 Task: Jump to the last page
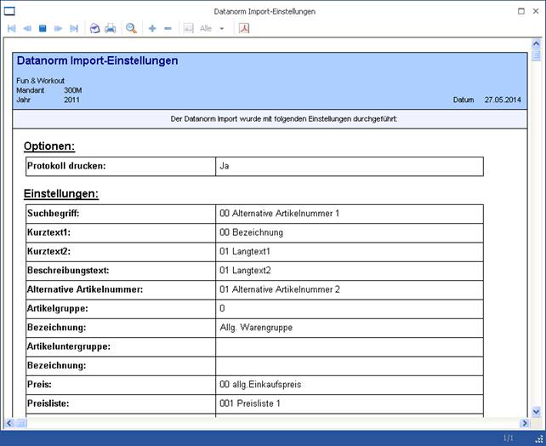click(73, 28)
